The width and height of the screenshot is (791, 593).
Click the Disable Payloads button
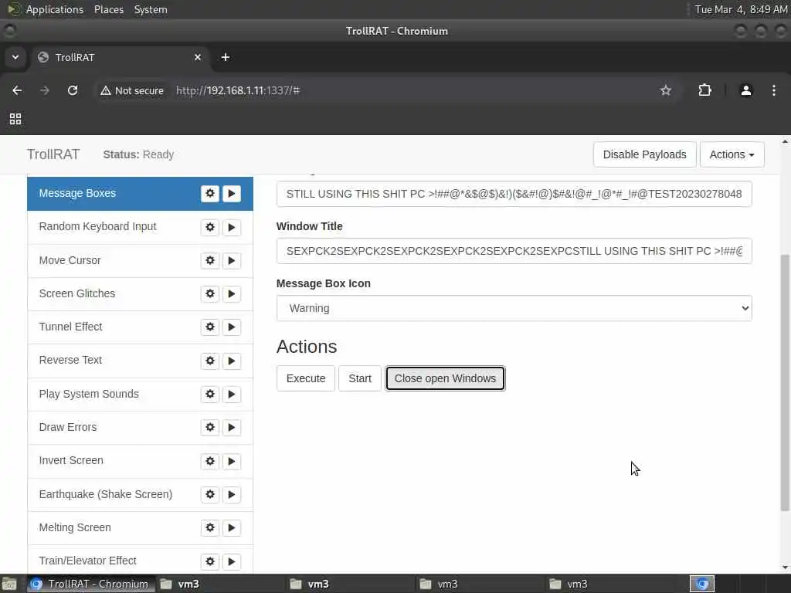coord(645,154)
